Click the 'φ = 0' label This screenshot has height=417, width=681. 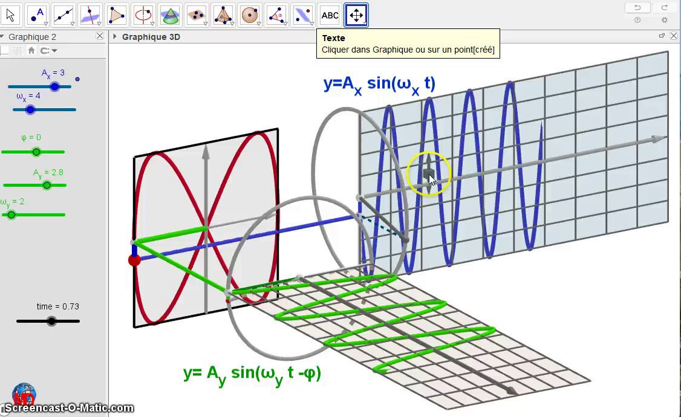click(31, 138)
